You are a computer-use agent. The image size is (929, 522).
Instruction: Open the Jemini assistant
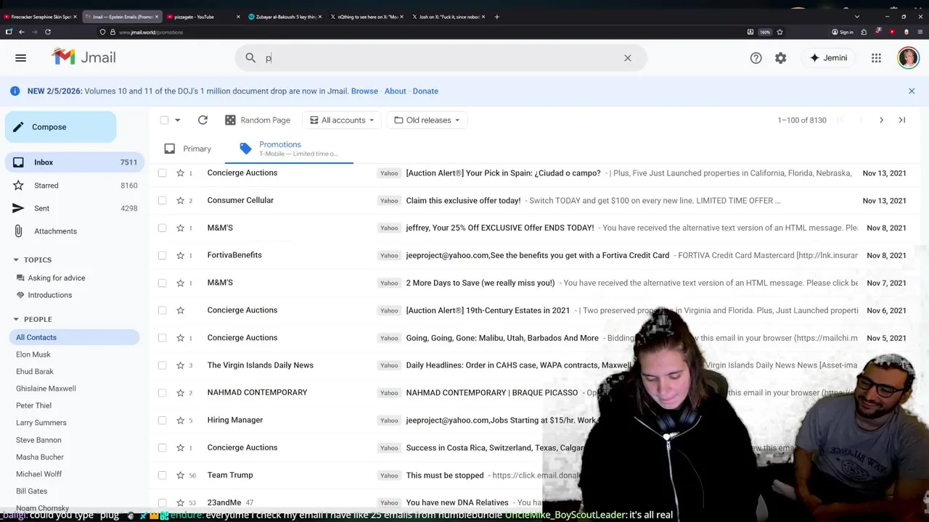[x=828, y=58]
